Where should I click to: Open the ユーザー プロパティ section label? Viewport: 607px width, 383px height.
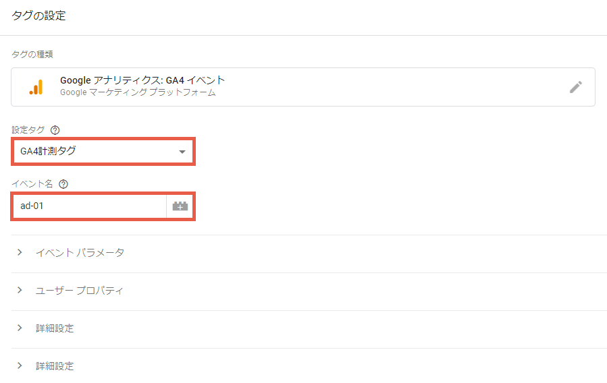pos(80,290)
